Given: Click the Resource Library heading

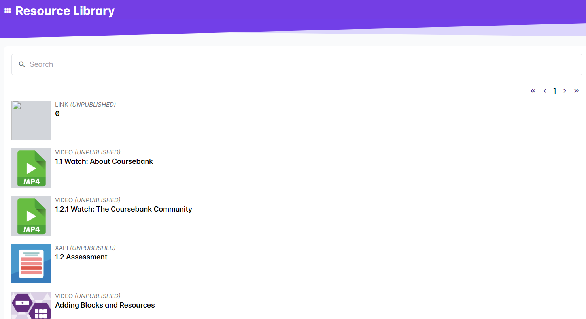Looking at the screenshot, I should click(x=65, y=11).
